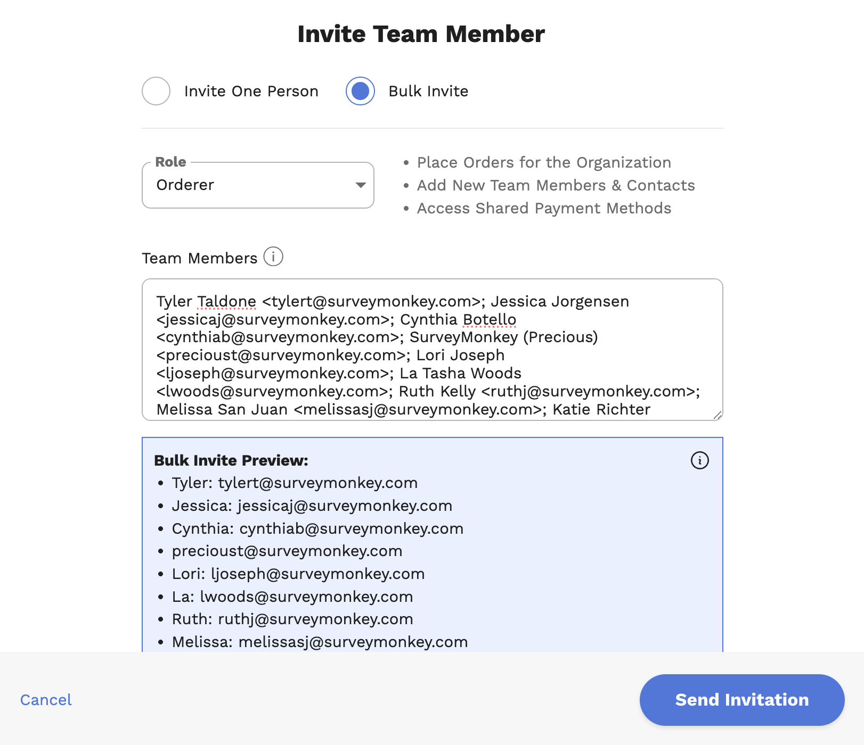Click the Cancel link
Image resolution: width=864 pixels, height=745 pixels.
45,700
